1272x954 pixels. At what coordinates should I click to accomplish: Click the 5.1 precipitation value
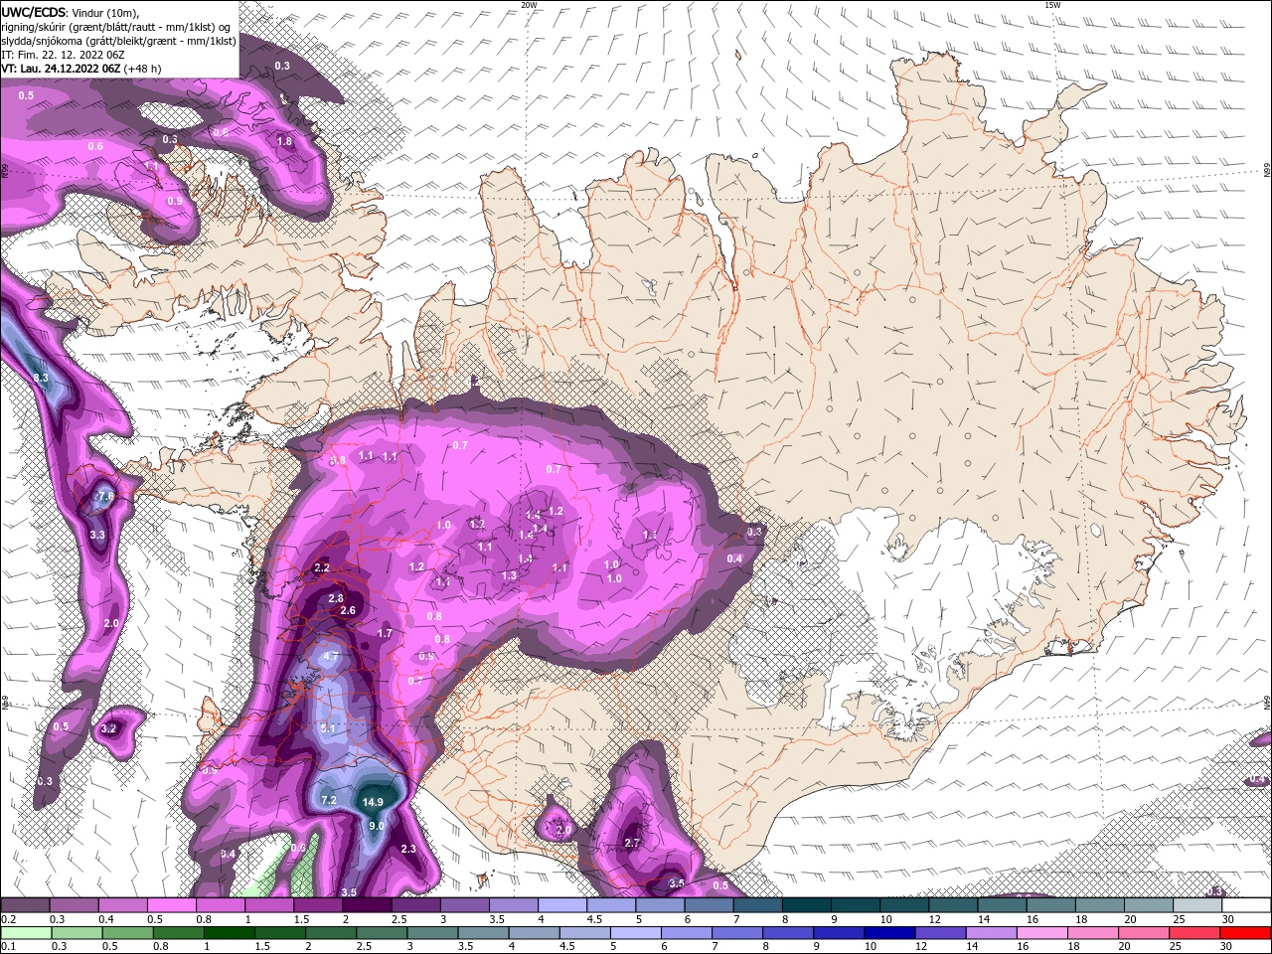(329, 727)
